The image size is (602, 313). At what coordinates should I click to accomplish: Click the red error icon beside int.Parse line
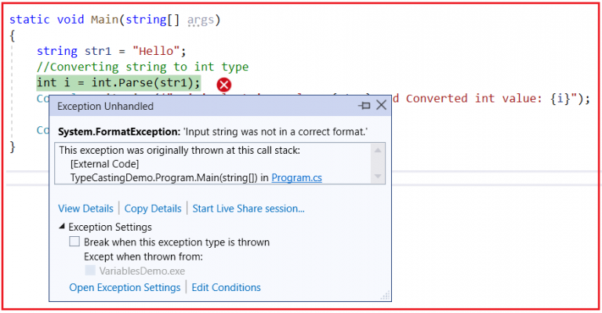coord(224,85)
